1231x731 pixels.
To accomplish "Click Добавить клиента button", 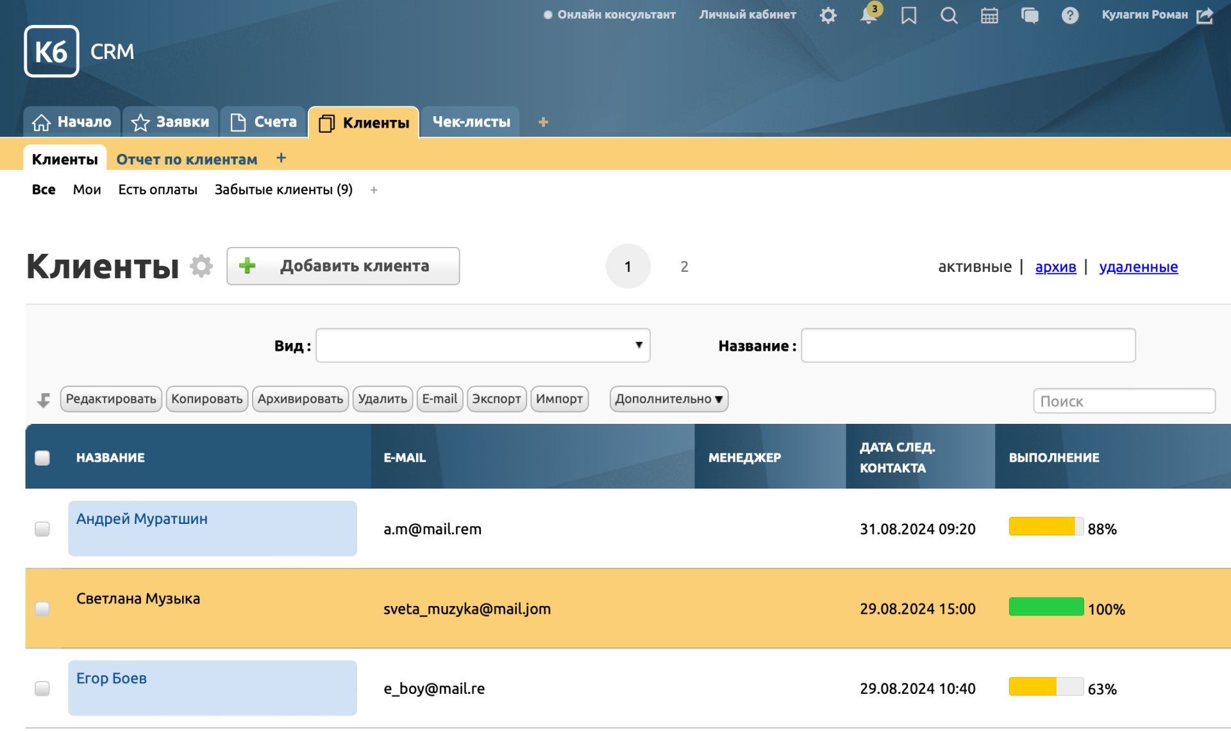I will click(x=343, y=266).
